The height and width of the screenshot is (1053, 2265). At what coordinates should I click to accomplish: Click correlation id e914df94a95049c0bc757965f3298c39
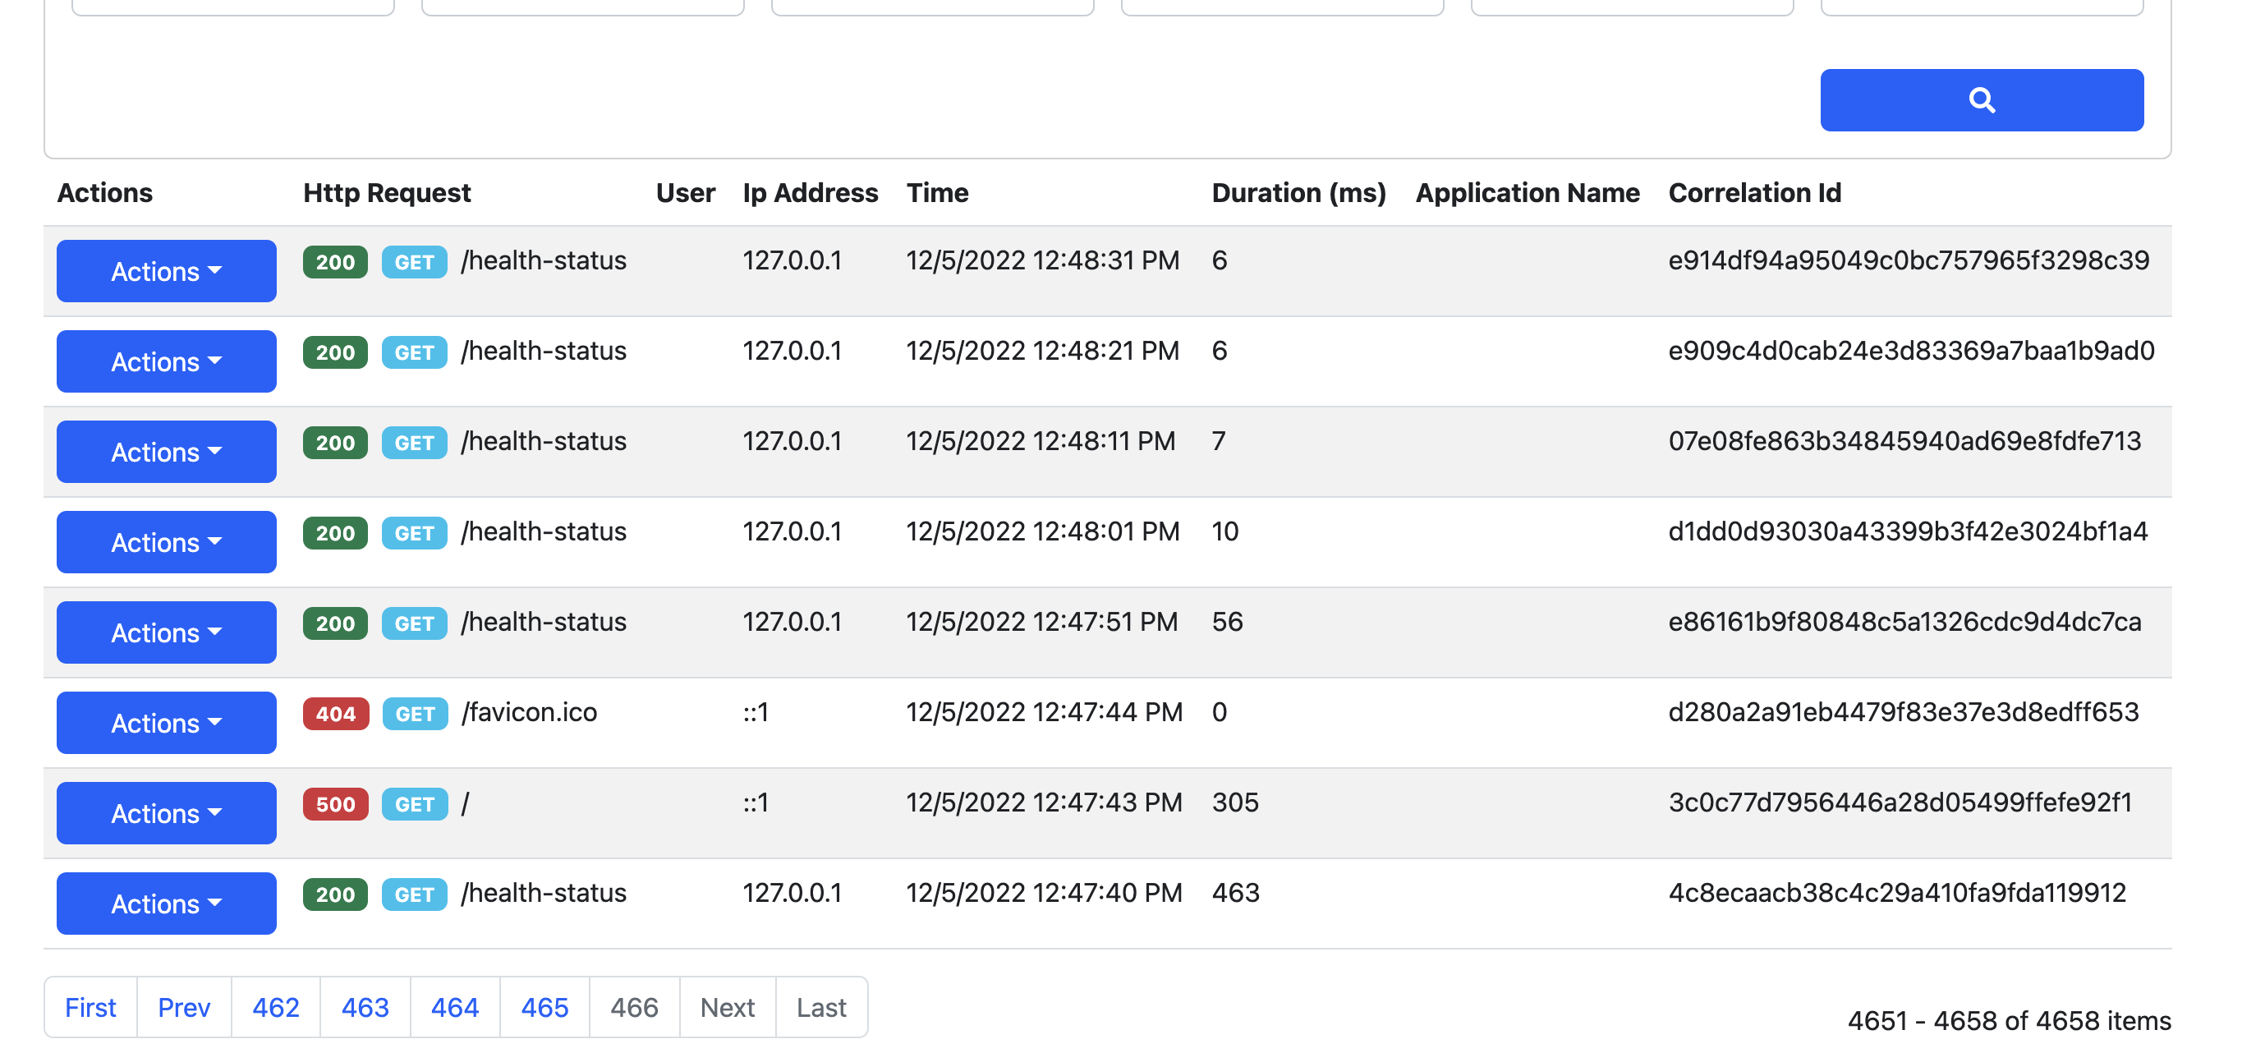tap(1908, 260)
